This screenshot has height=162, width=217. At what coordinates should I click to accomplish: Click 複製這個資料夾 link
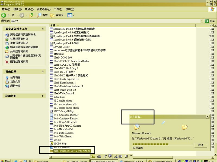click(x=19, y=43)
